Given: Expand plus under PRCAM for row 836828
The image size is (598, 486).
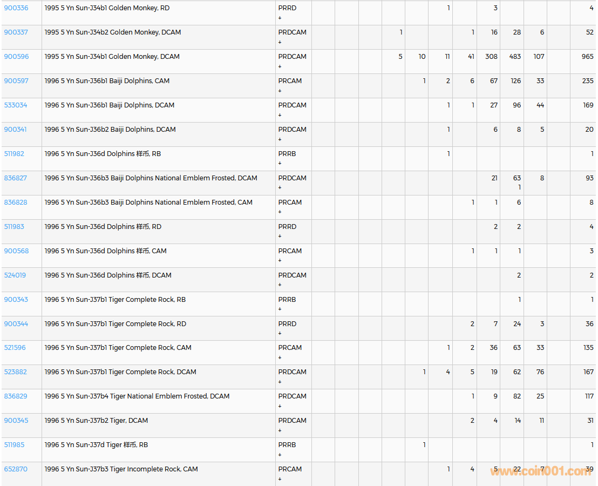Looking at the screenshot, I should tap(280, 212).
